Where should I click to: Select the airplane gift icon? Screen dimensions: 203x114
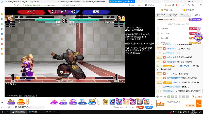119,102
